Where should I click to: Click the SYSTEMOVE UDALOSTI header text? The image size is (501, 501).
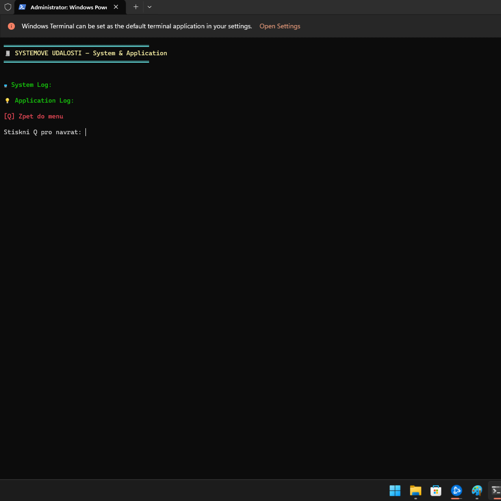click(91, 53)
